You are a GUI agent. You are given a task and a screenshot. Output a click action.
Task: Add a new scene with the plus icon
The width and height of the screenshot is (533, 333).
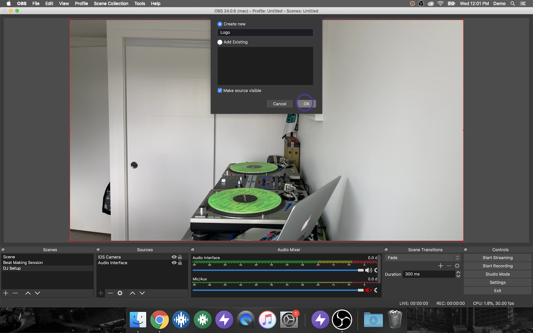[x=6, y=293]
